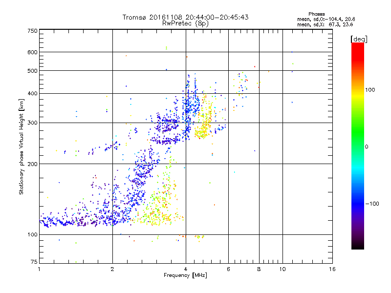Click the x-axis '10' tick label
Screen dimensions: 391x293
coord(282,269)
